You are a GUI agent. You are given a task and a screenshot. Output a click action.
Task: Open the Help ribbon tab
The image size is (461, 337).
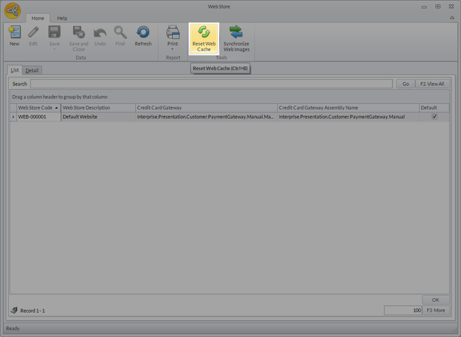point(62,18)
